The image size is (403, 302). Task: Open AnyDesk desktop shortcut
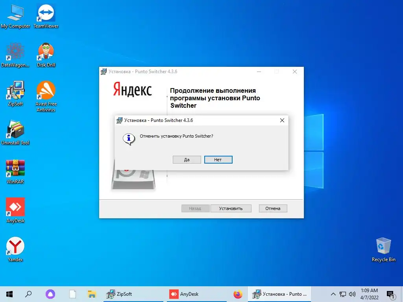(15, 211)
